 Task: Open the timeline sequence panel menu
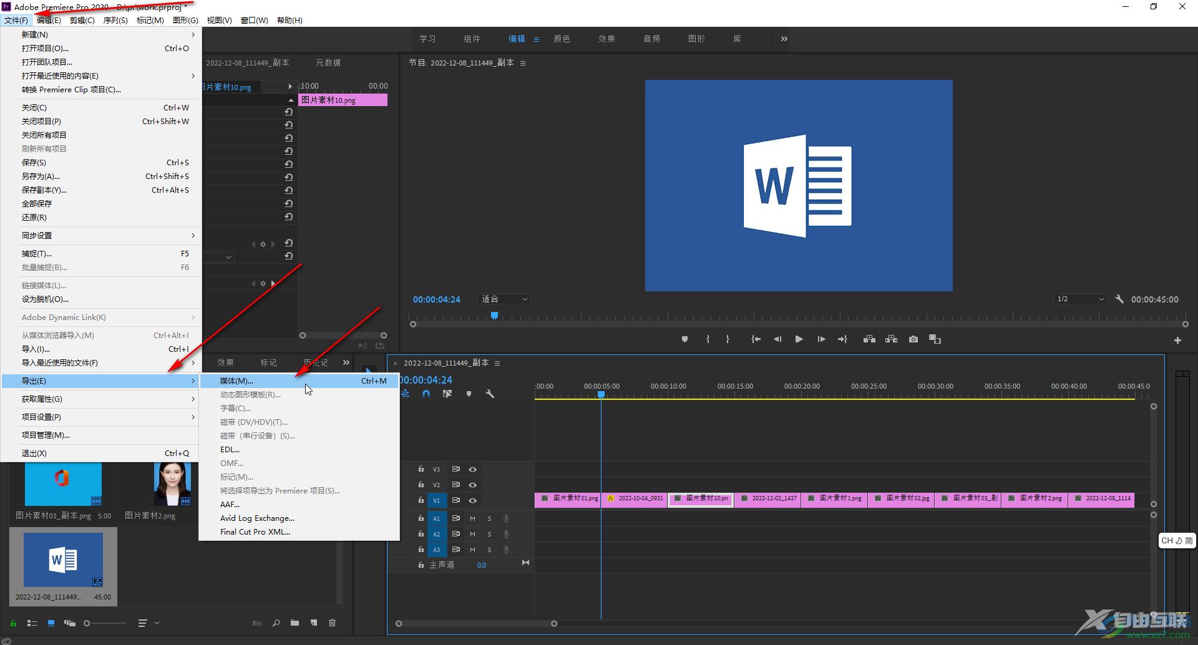pyautogui.click(x=497, y=363)
